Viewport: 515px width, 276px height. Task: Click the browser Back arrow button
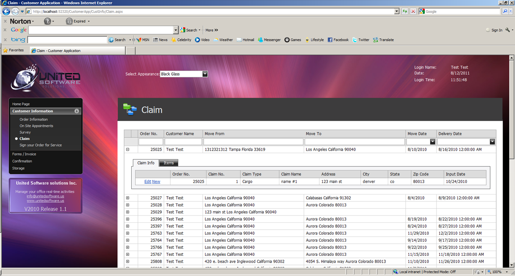tap(6, 12)
